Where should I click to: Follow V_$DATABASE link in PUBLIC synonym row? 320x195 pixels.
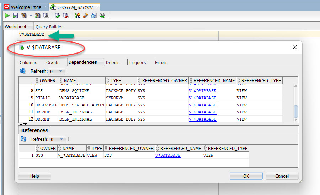[x=202, y=98]
